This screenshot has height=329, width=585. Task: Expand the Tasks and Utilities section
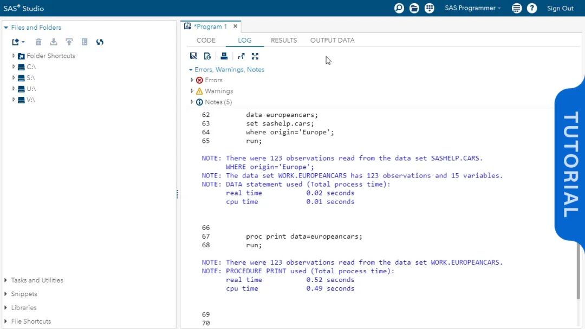point(5,280)
